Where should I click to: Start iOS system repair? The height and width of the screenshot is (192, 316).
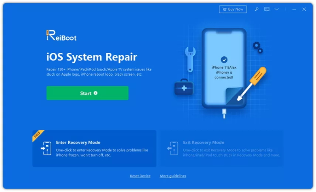click(87, 93)
